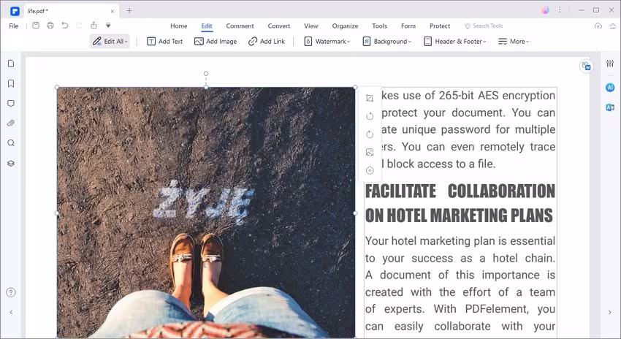Open the comments panel icon
Image resolution: width=621 pixels, height=339 pixels.
click(x=11, y=103)
